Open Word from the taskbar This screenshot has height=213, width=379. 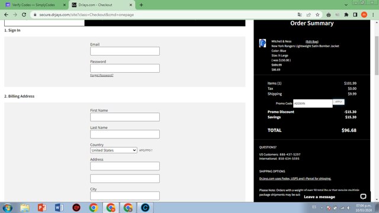59,208
